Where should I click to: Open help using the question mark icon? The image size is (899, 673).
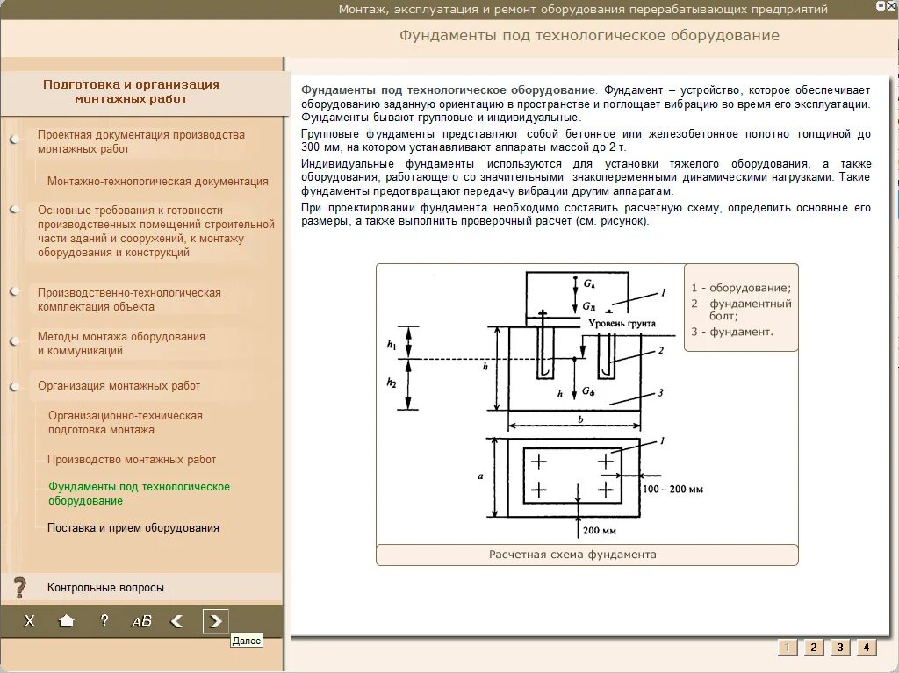coord(104,620)
